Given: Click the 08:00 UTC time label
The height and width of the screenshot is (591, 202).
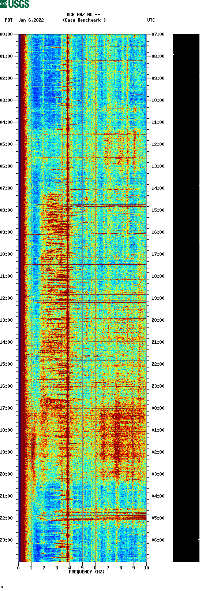Looking at the screenshot, I should pyautogui.click(x=158, y=56).
